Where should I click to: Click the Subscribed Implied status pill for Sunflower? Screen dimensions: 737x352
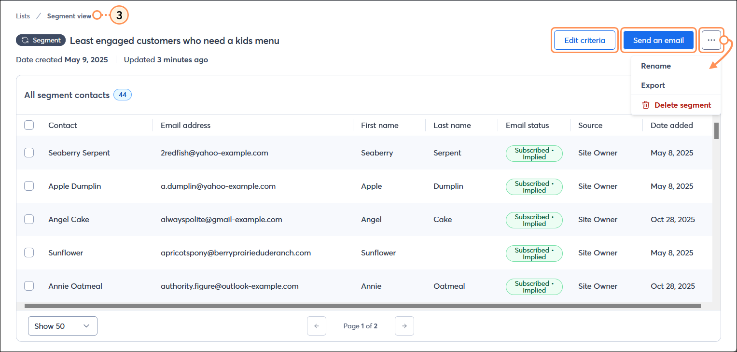(534, 253)
